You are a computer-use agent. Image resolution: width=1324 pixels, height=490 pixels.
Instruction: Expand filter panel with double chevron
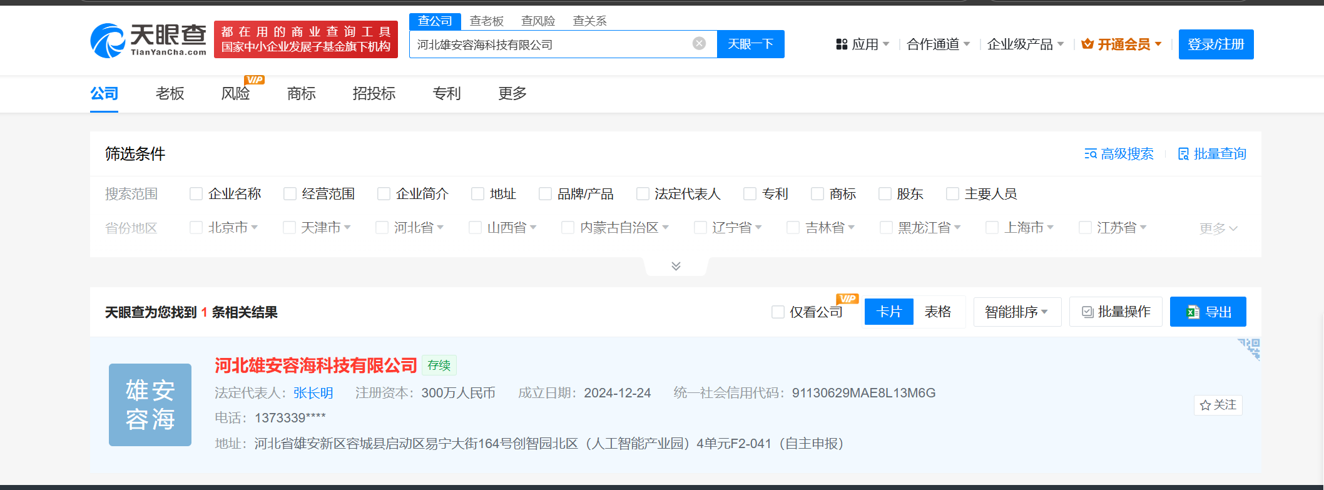(676, 266)
